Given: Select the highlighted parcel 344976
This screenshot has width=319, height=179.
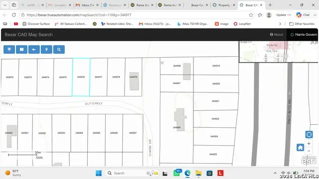Looking at the screenshot, I should 81,77.
